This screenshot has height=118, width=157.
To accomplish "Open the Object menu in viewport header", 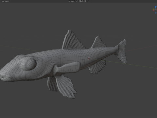I will [x=7, y=1].
